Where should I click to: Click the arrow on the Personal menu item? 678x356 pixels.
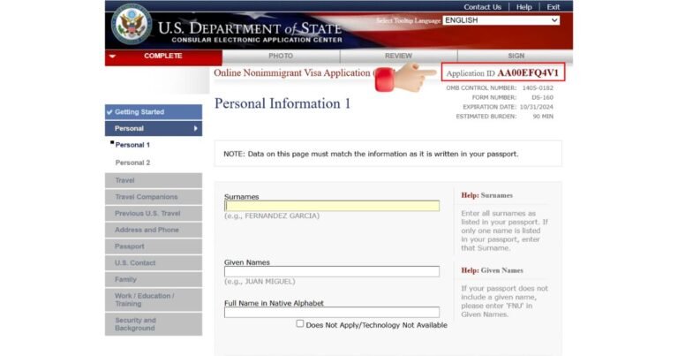point(195,128)
